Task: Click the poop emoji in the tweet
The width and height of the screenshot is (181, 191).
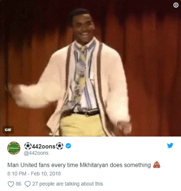Action: 157,165
